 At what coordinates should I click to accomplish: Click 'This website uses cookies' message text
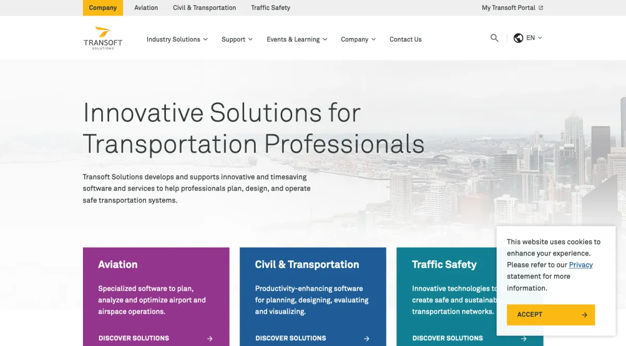coord(553,265)
